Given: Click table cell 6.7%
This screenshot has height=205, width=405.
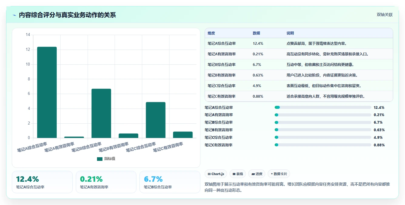Looking at the screenshot, I should (257, 65).
